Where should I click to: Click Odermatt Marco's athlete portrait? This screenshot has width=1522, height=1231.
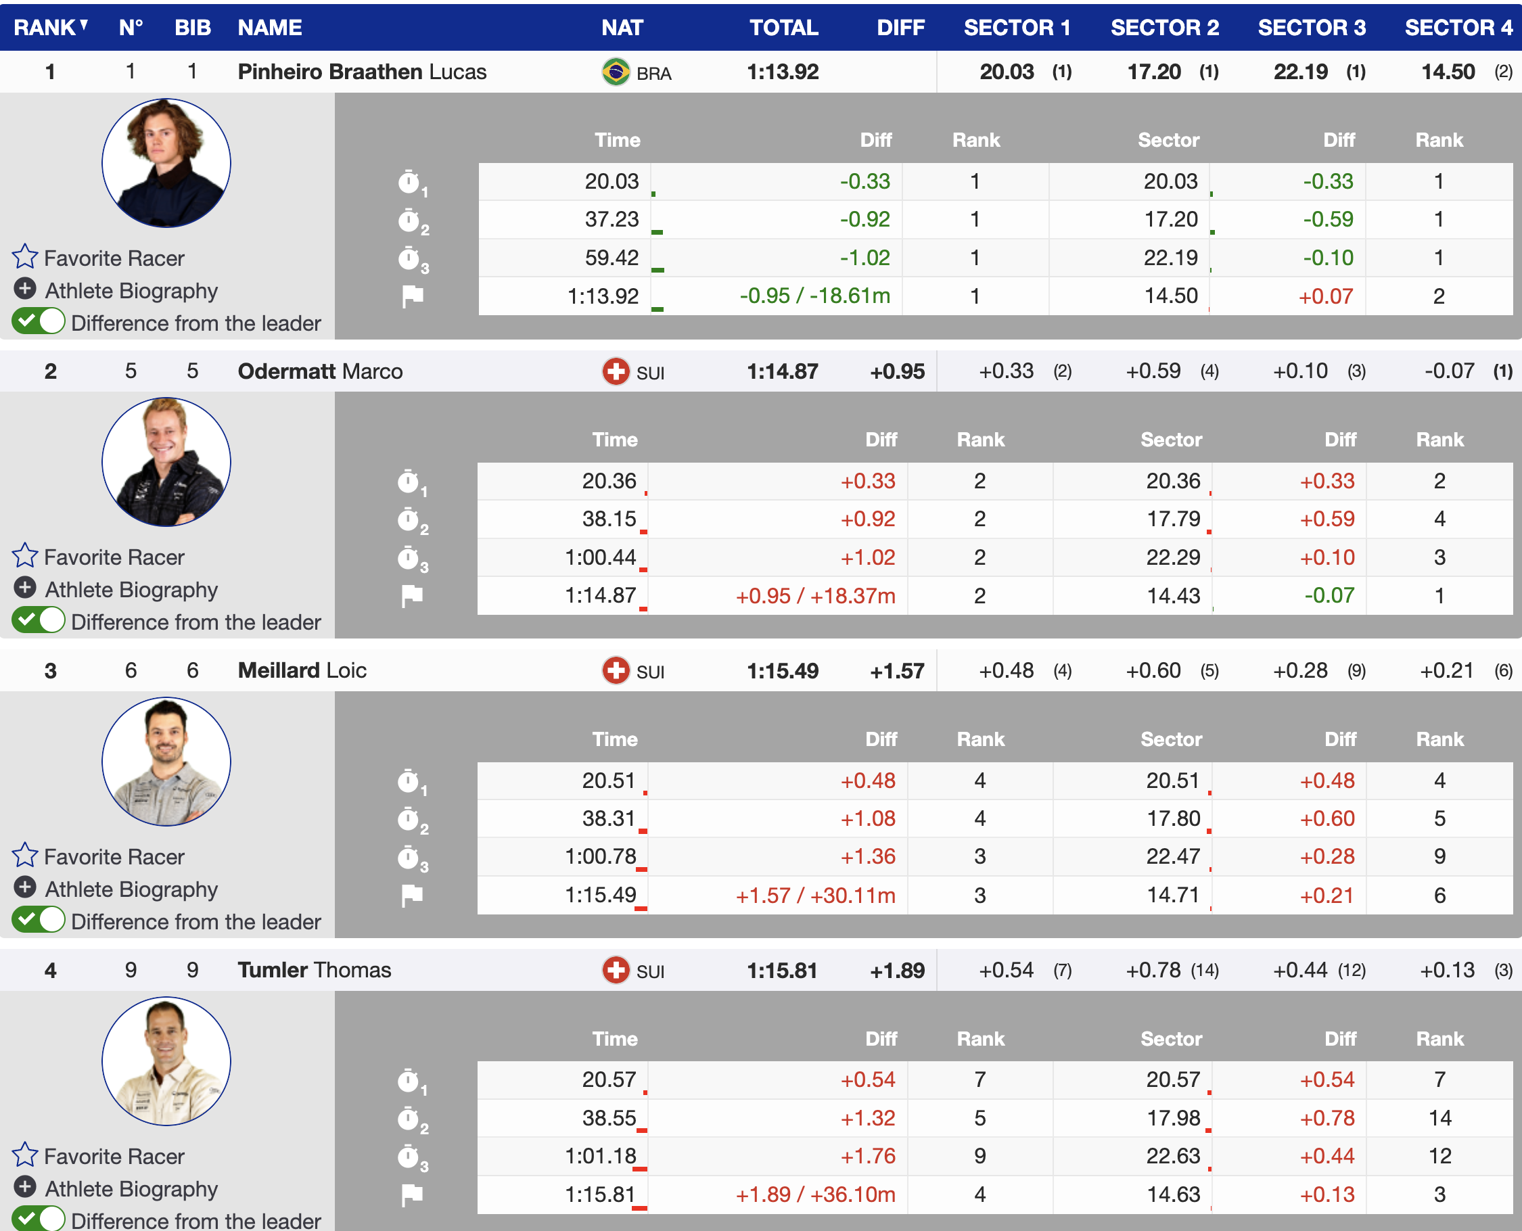click(166, 463)
